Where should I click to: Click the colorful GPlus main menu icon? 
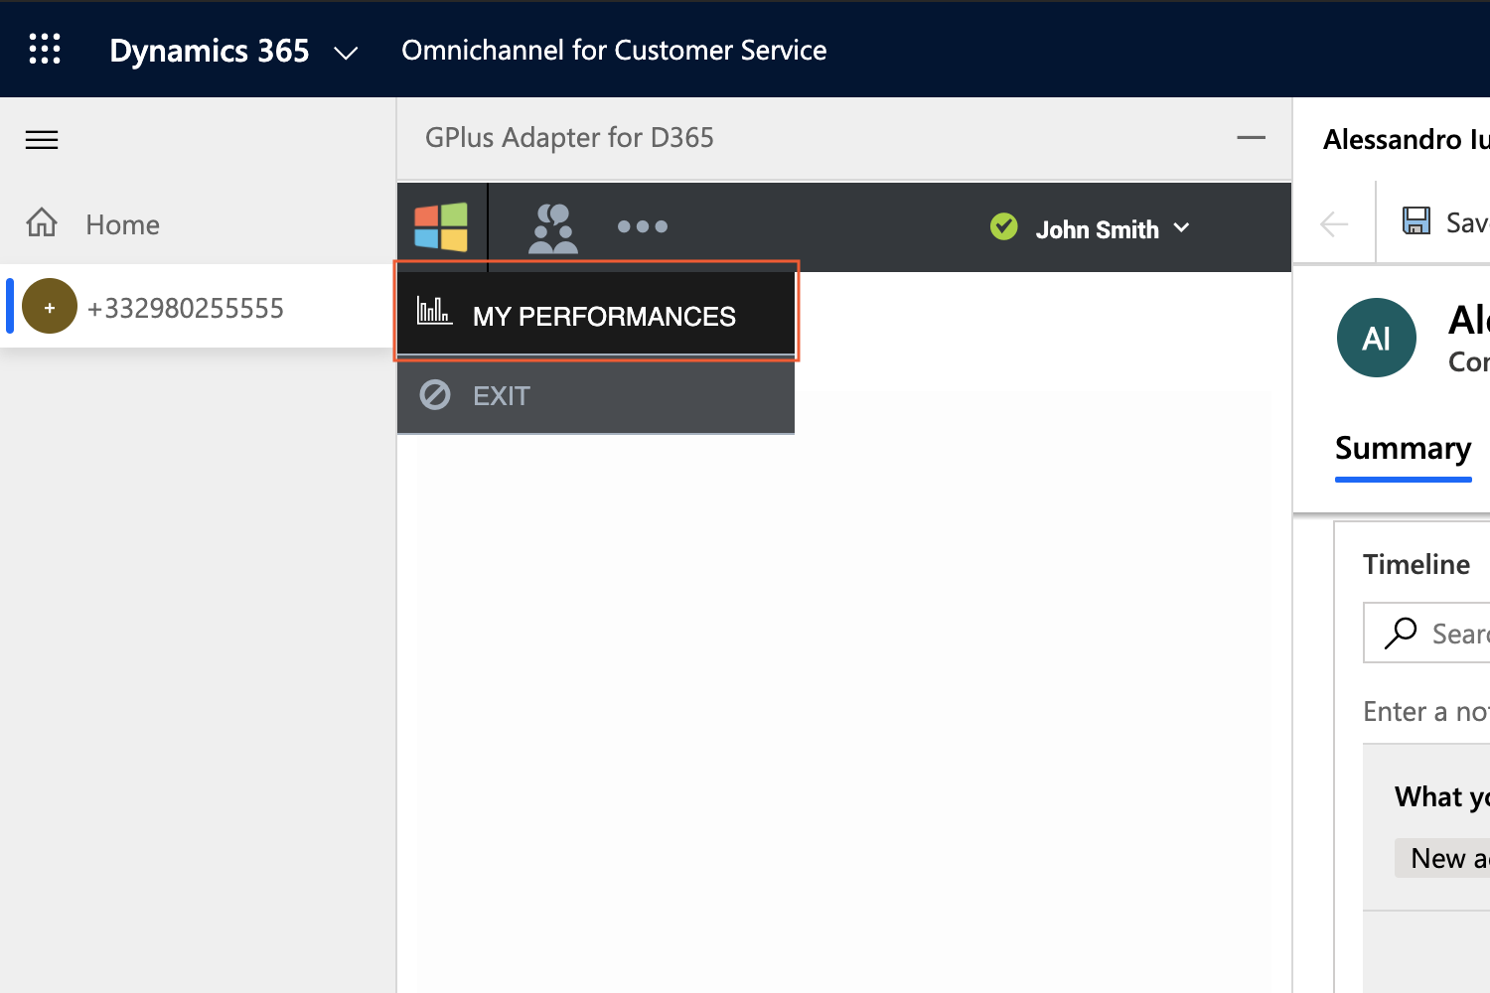[441, 227]
